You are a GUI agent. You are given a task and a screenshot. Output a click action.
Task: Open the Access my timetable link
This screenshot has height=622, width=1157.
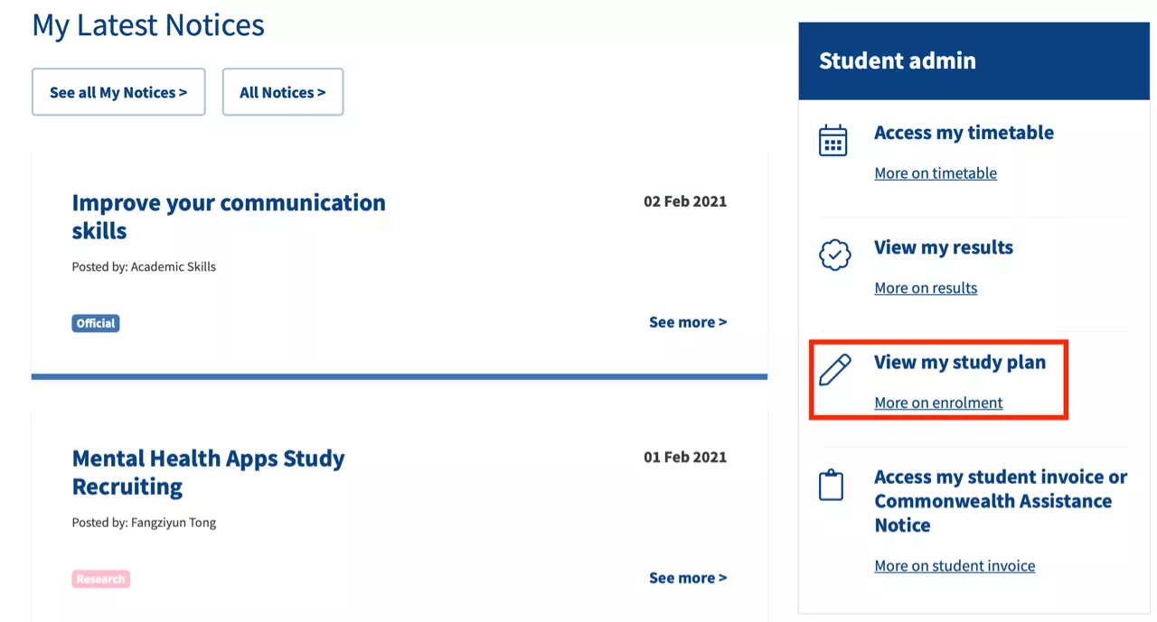[964, 132]
